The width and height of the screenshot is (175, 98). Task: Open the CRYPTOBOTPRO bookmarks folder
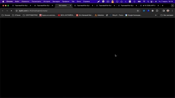[x=30, y=15]
